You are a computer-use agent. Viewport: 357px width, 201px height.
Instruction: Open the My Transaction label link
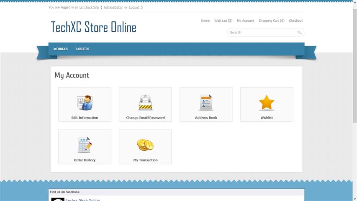click(146, 160)
